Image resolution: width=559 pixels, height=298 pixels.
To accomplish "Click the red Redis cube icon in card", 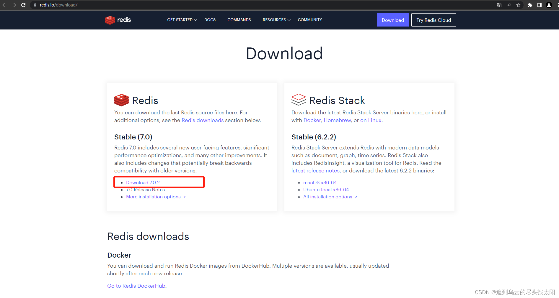I will click(121, 100).
